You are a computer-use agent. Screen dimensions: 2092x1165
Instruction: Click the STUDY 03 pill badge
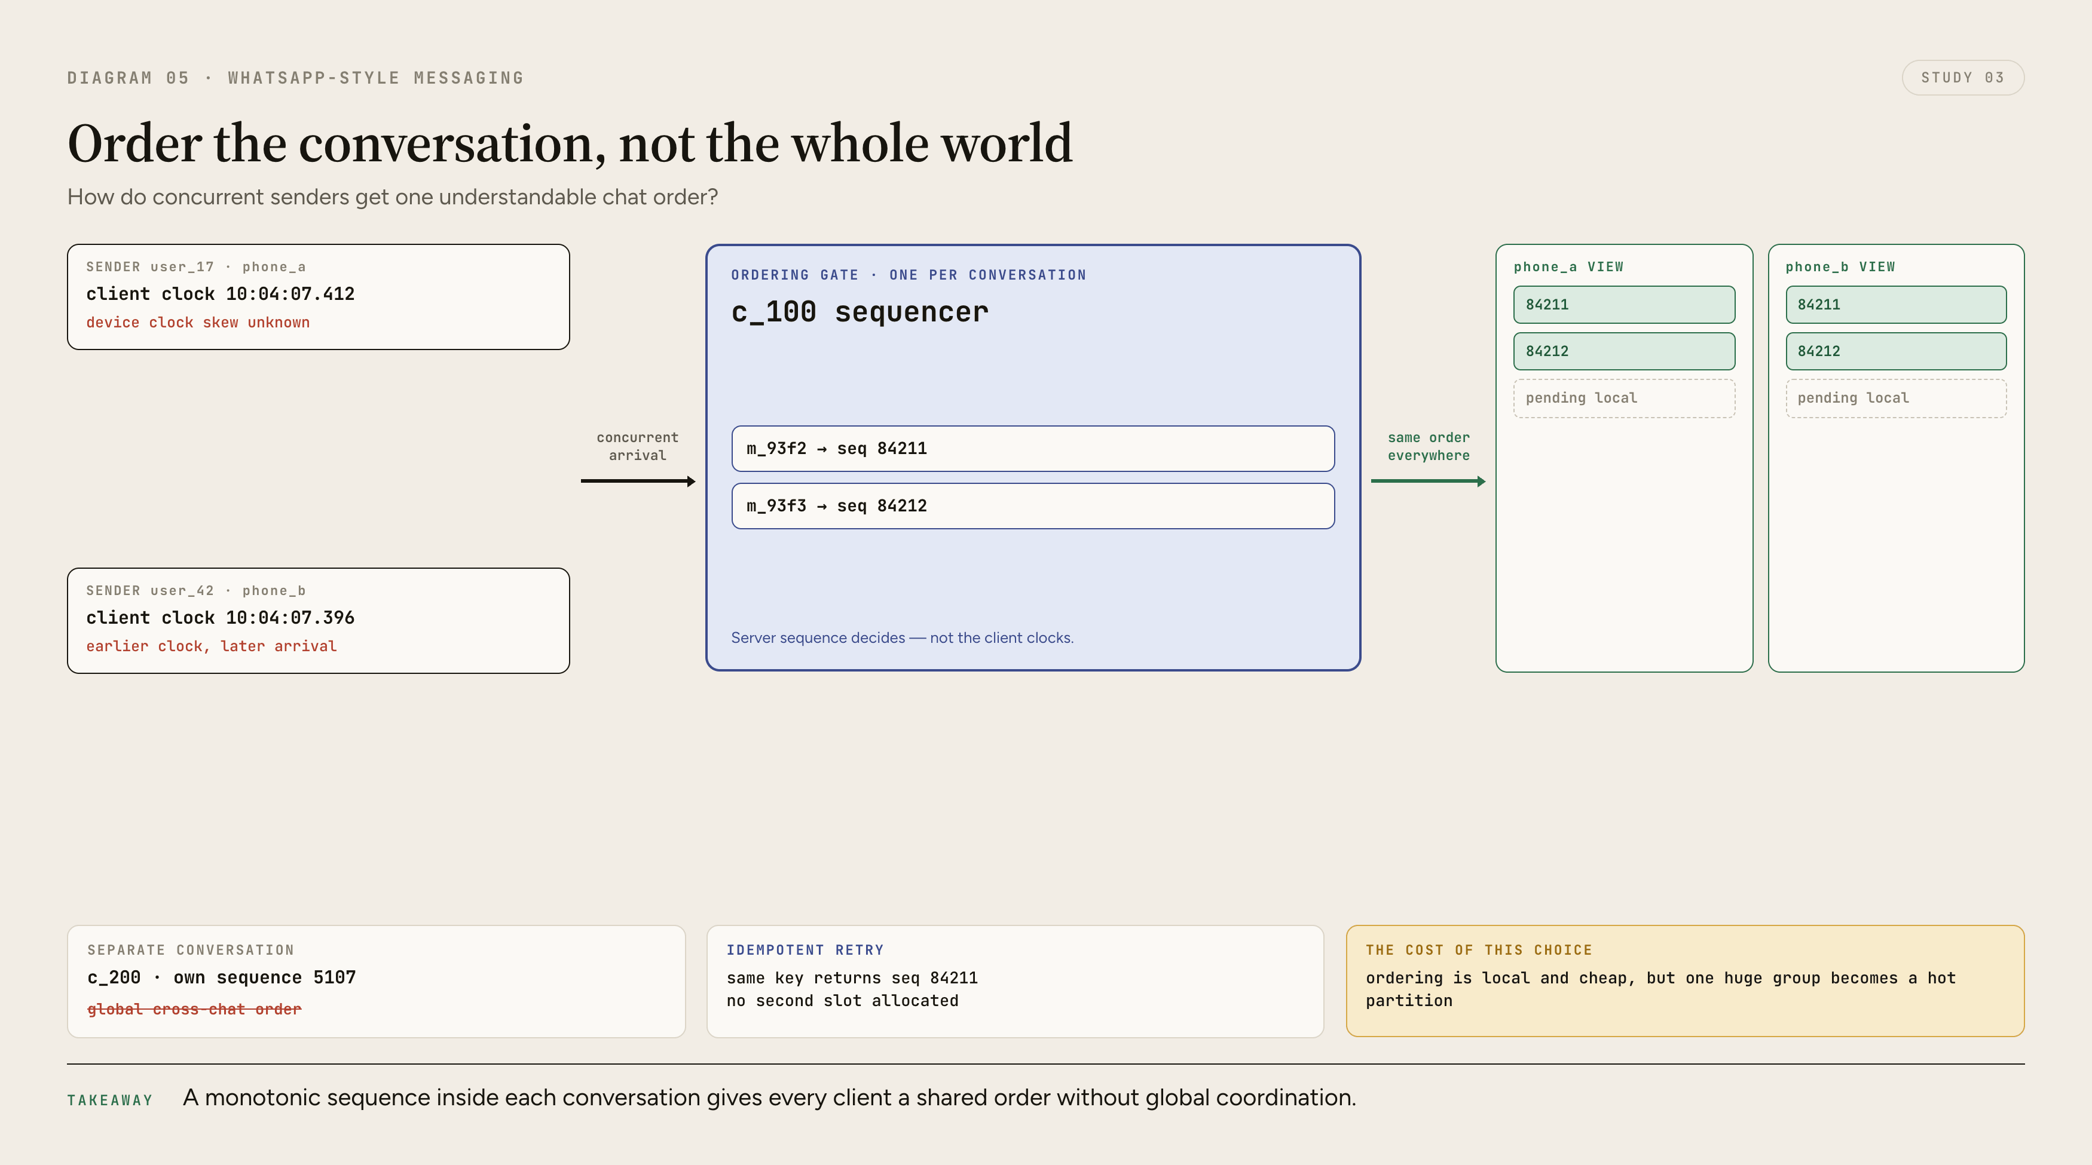pos(1962,78)
